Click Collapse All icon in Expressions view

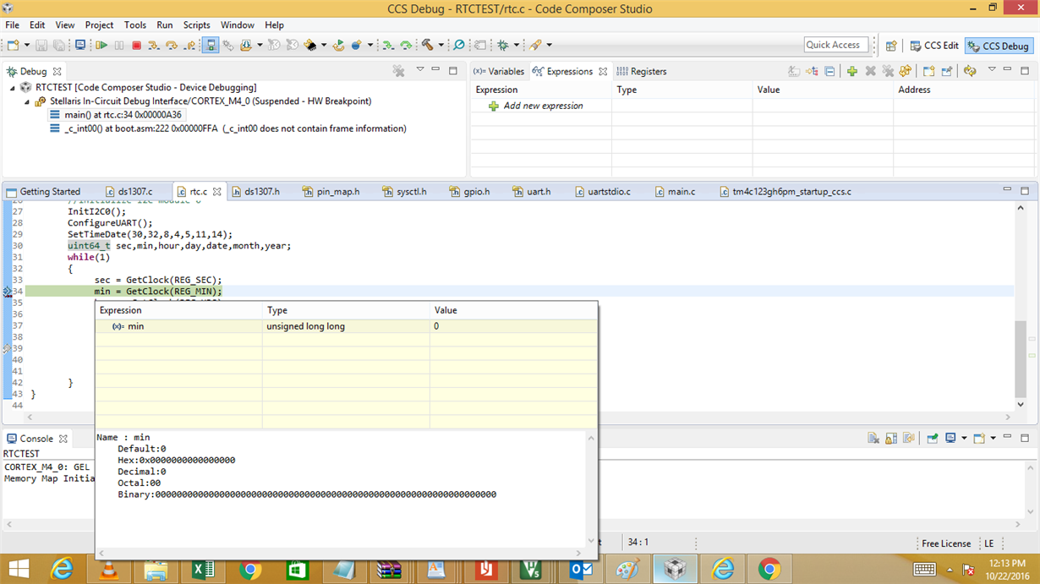coord(829,71)
